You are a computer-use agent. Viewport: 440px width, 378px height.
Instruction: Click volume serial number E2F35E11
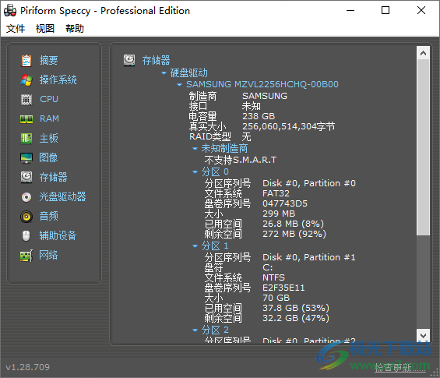(x=283, y=288)
